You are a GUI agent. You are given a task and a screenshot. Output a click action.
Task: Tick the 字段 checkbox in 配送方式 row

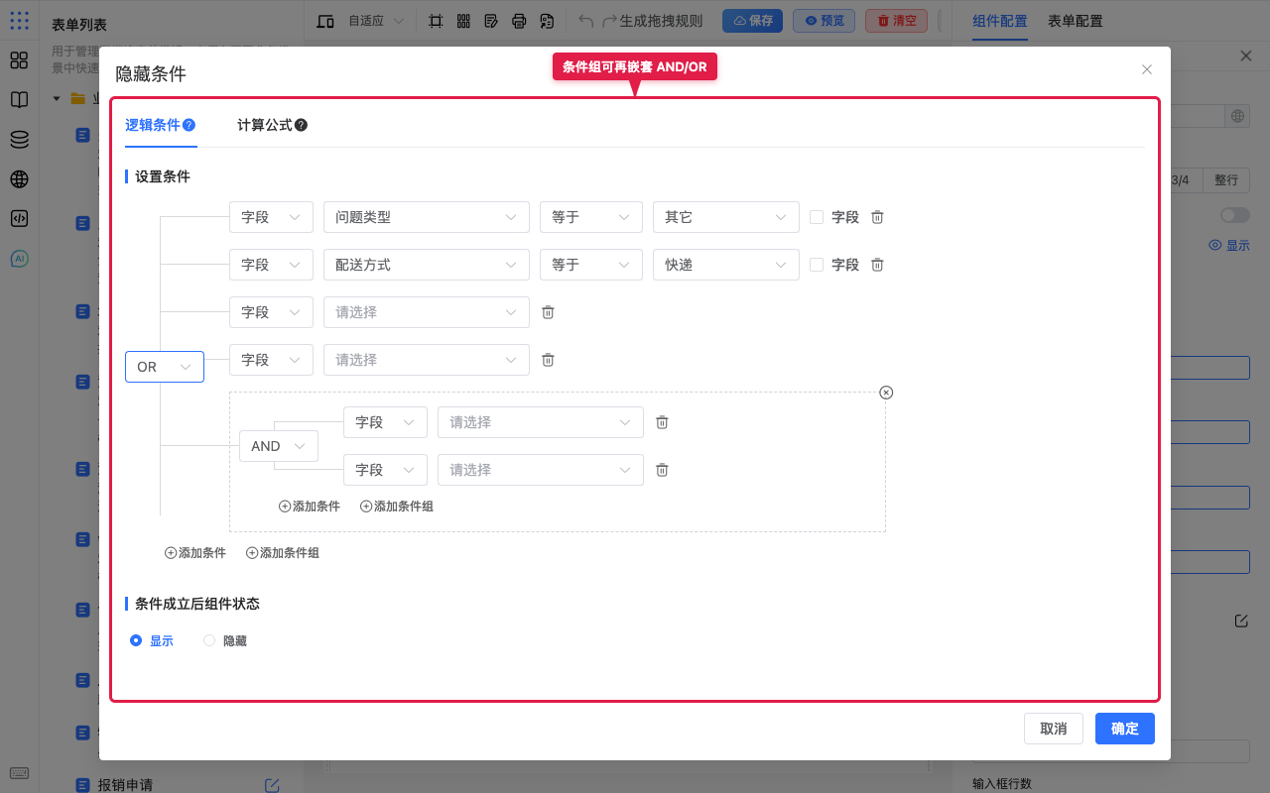[817, 265]
